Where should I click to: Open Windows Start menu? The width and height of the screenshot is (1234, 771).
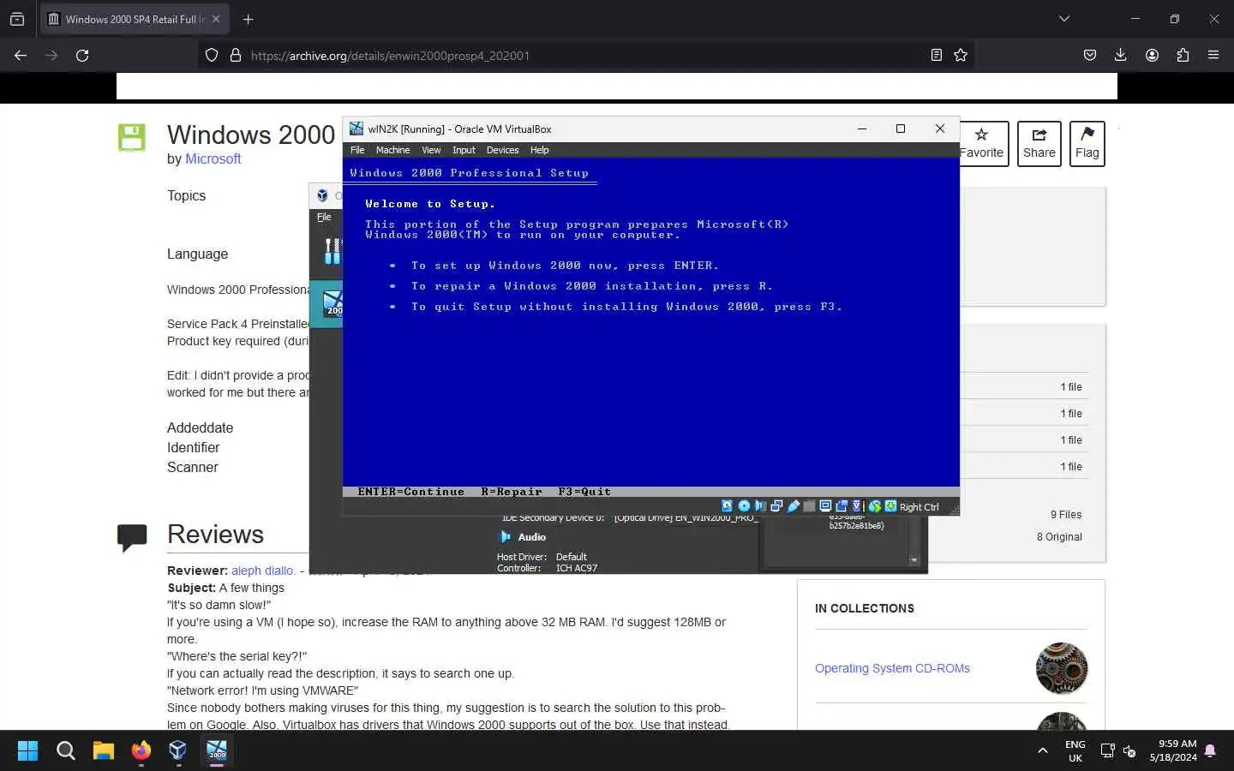(27, 750)
